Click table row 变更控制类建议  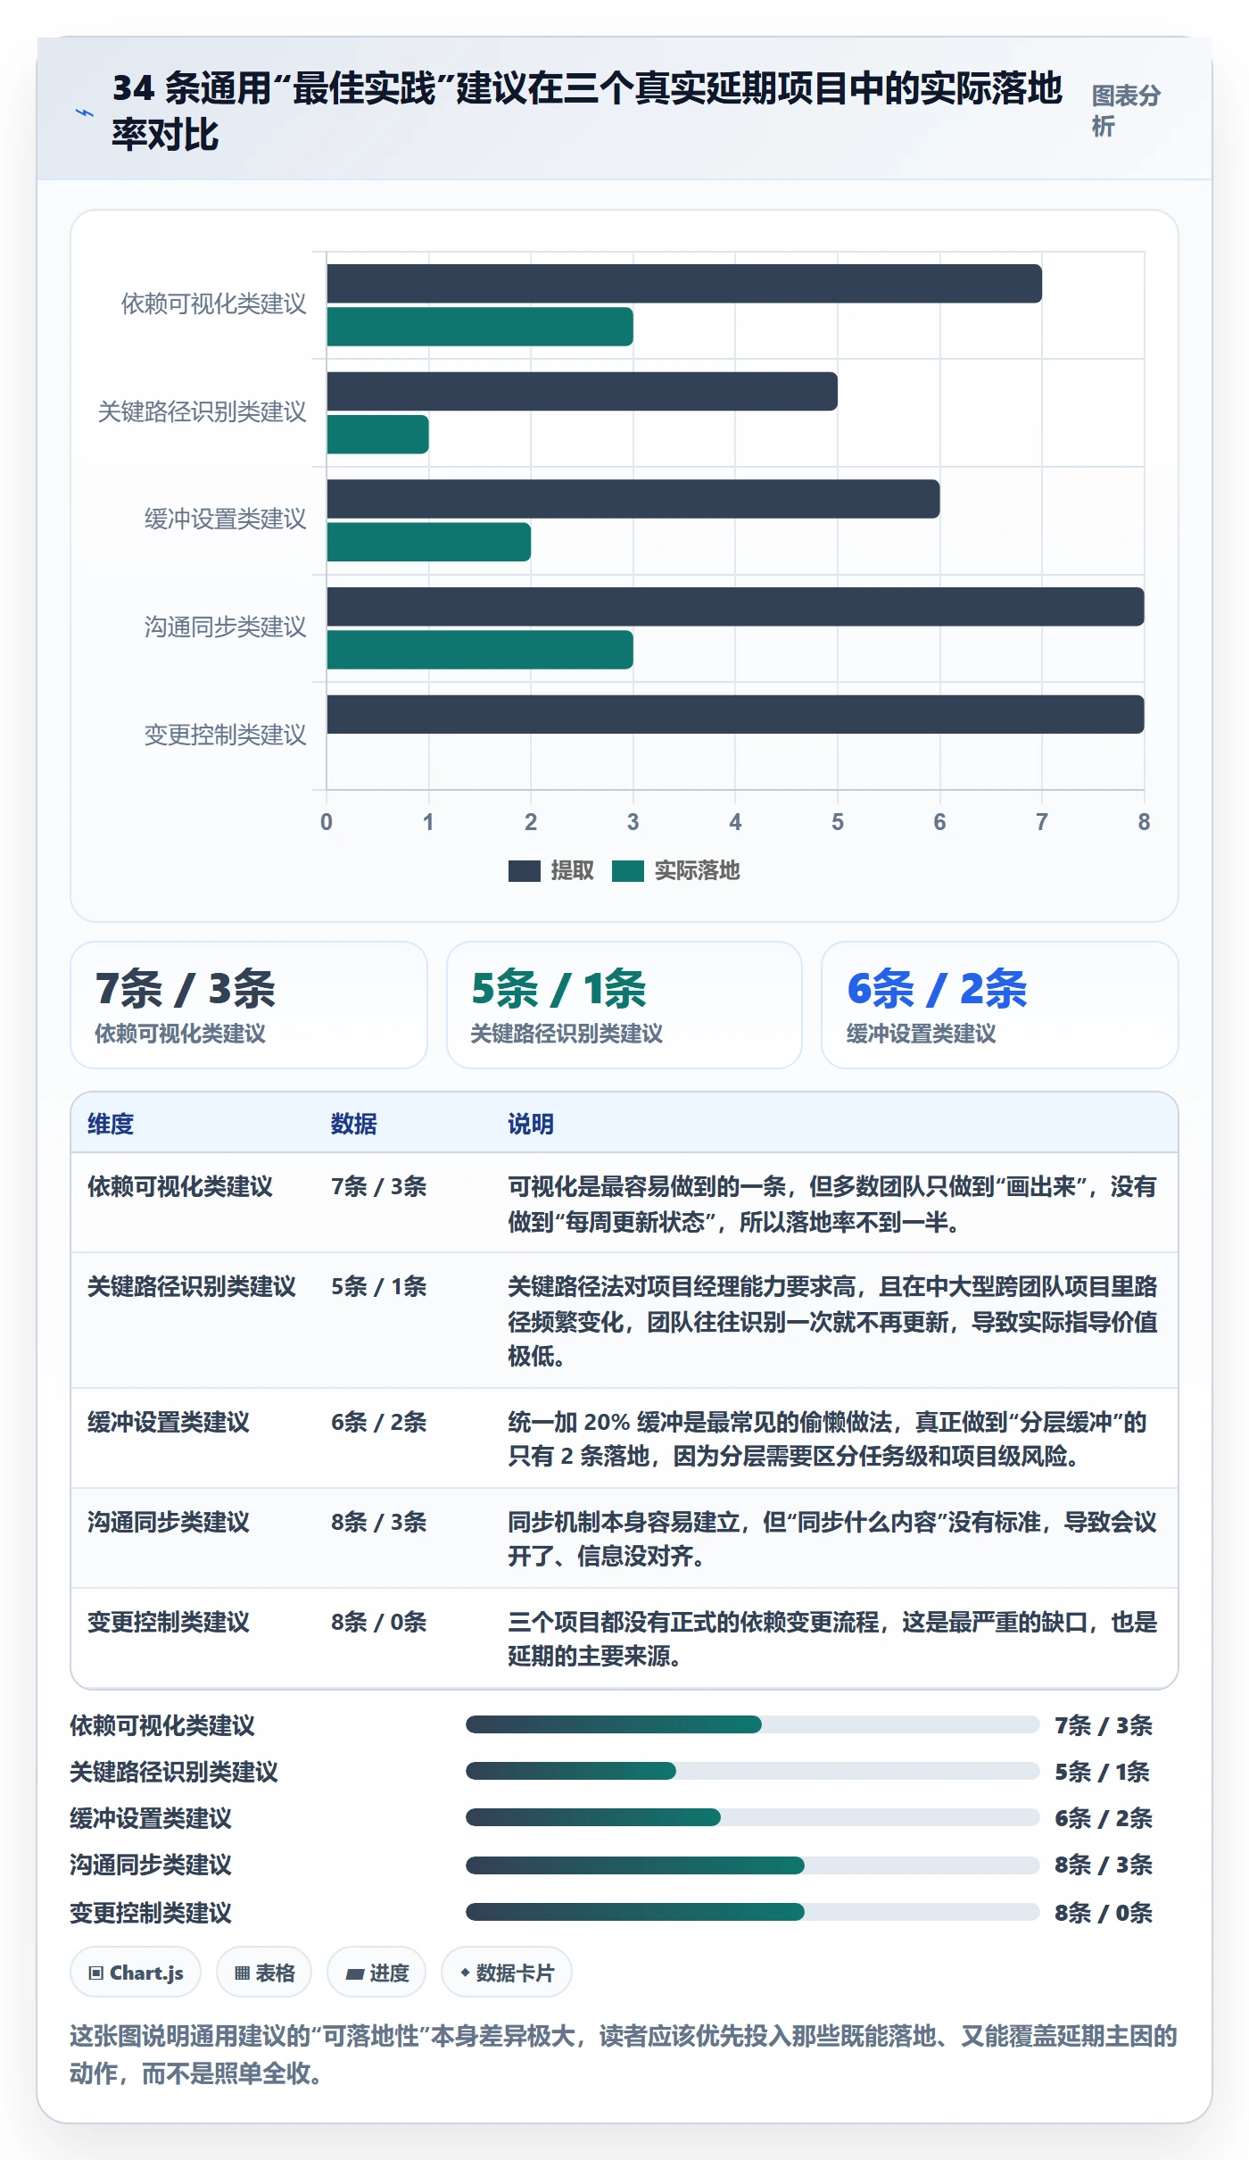pos(624,1638)
